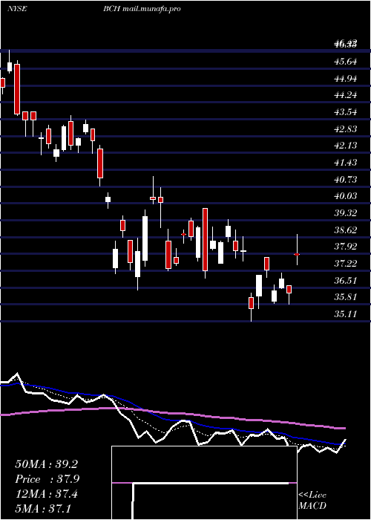
Task: Click the 42.13 price axis label
Action: pos(346,146)
